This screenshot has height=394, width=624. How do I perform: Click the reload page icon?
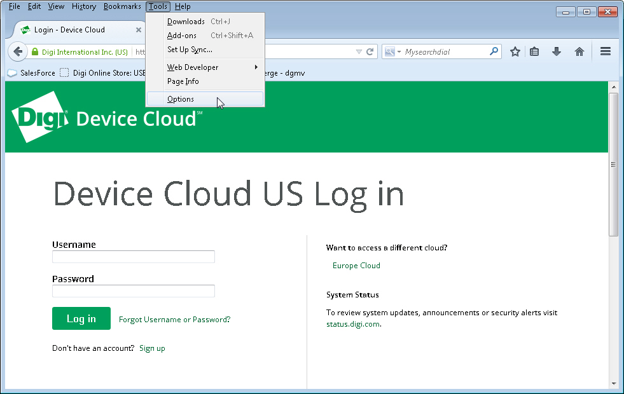tap(371, 52)
